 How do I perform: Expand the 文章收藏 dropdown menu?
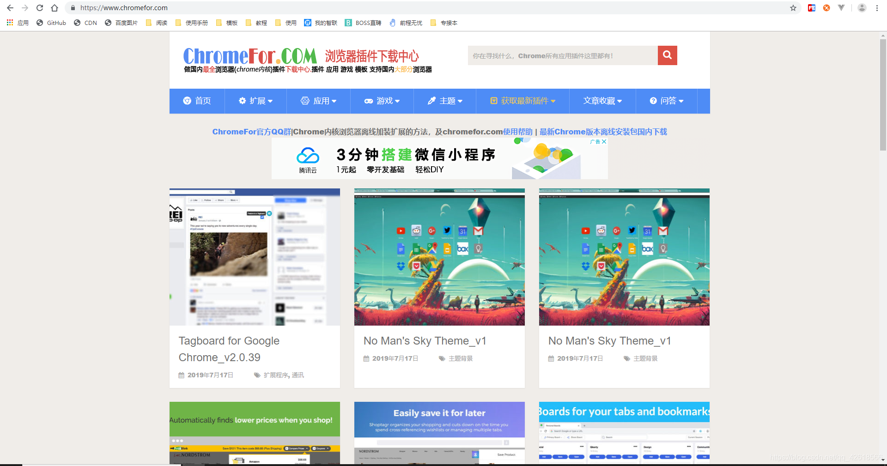coord(602,101)
